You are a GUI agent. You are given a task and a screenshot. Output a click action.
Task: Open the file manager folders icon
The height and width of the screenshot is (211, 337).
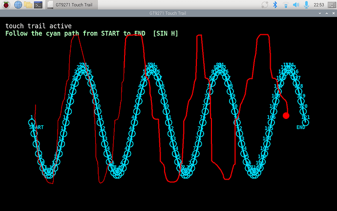(x=28, y=5)
